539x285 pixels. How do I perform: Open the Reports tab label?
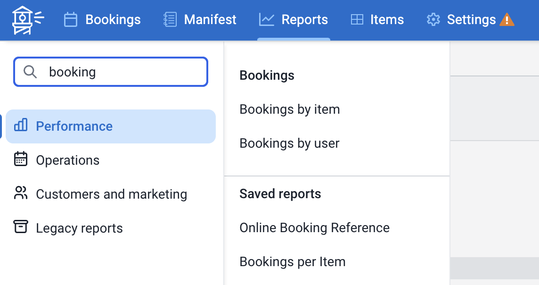304,20
